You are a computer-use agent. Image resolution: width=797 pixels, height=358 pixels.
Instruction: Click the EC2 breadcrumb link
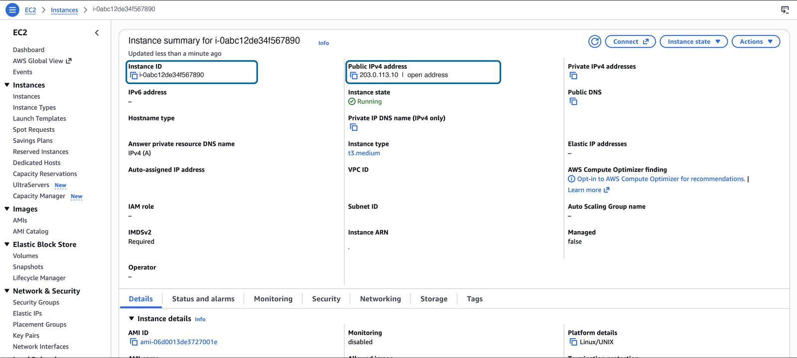[x=30, y=10]
